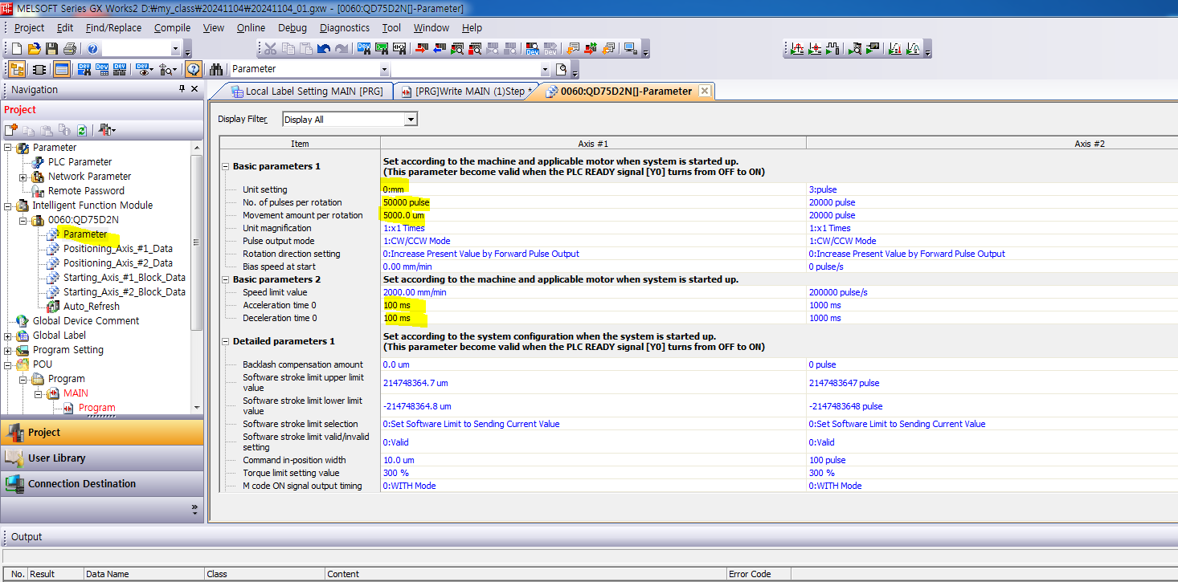Click the Contact/coil search icon
1178x582 pixels.
399,49
